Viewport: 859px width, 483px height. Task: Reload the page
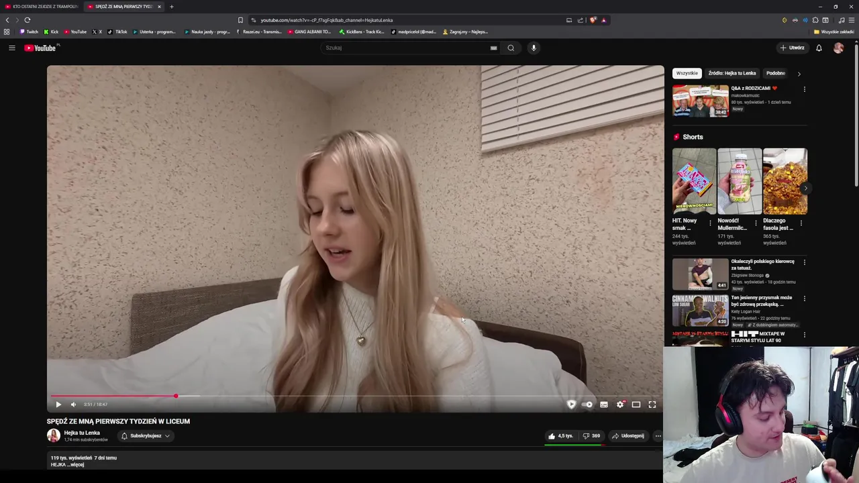28,20
